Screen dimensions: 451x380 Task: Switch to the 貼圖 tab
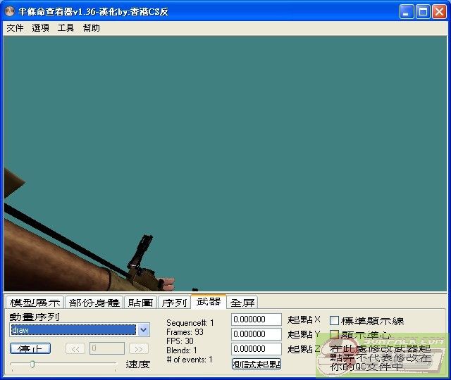pyautogui.click(x=141, y=303)
